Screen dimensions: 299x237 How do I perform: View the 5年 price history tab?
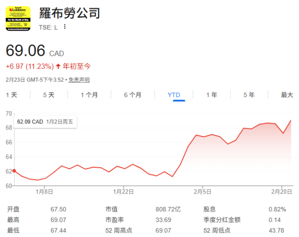249,95
